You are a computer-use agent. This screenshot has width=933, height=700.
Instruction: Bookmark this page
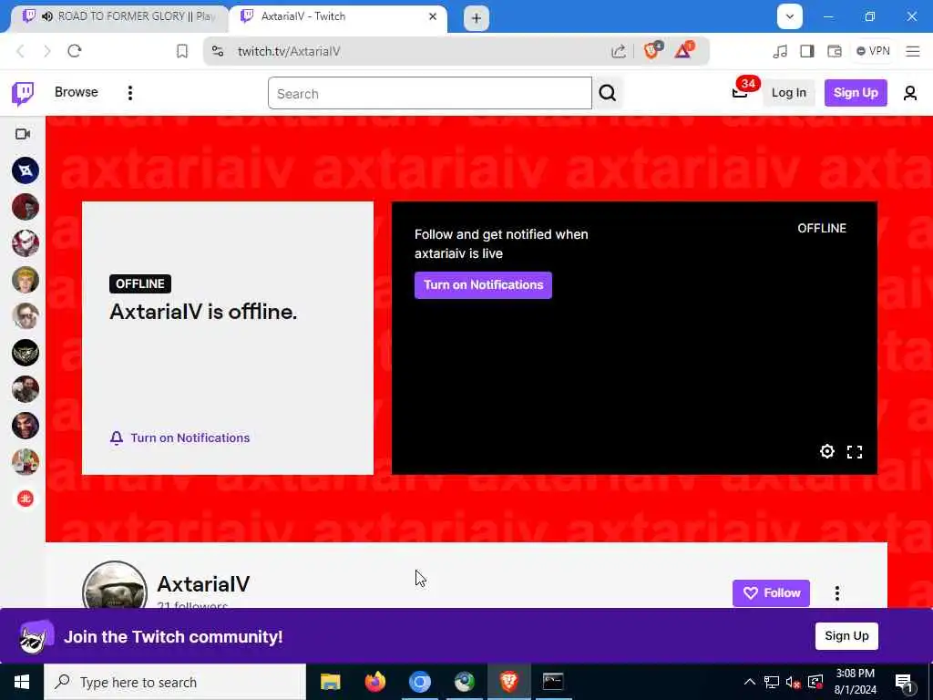pos(182,51)
